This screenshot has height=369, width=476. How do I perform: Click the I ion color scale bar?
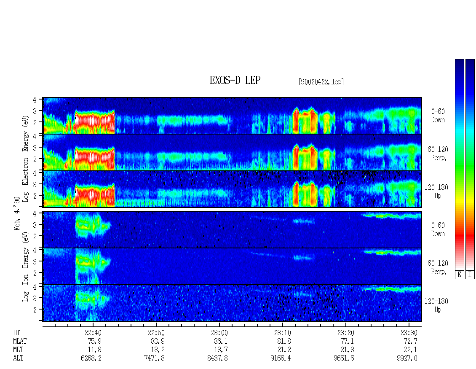470,164
